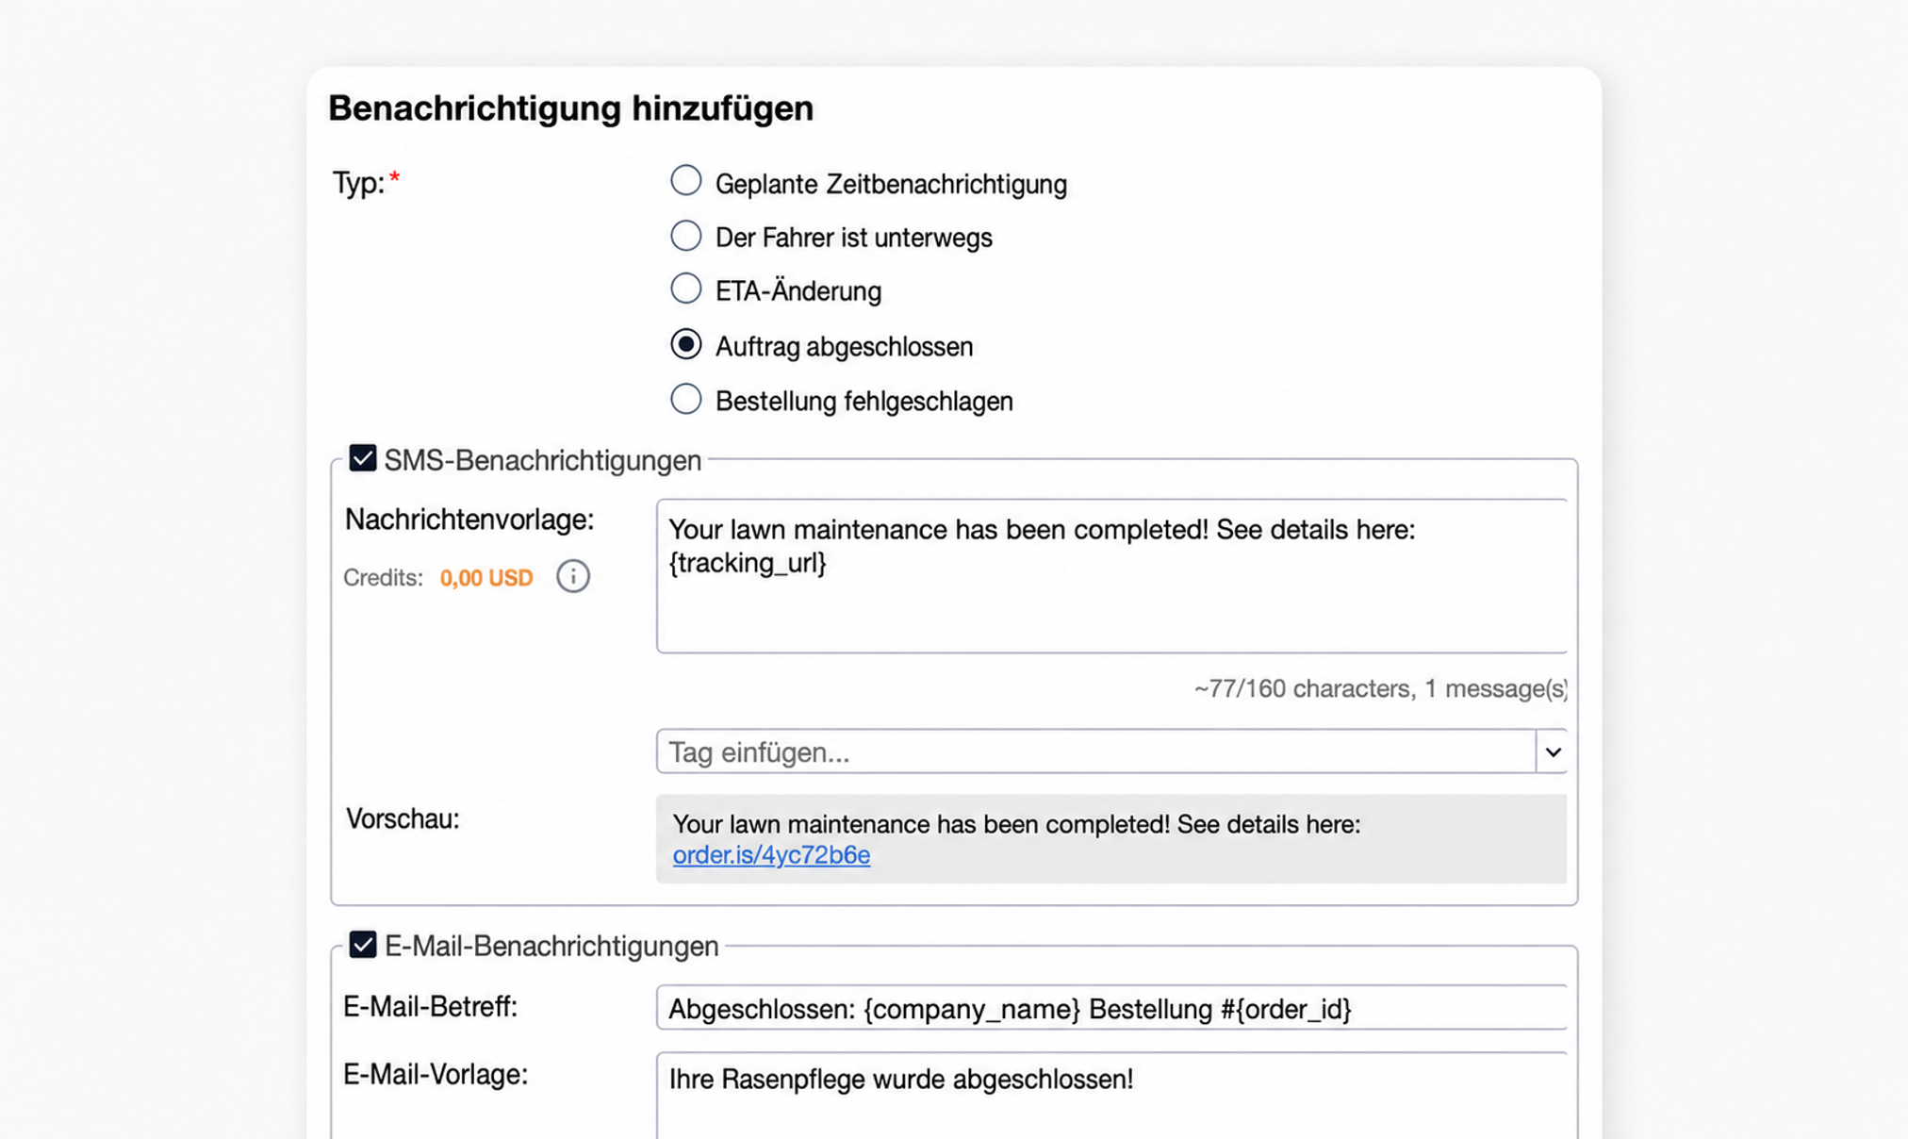The image size is (1908, 1139).
Task: Click the 0,00 USD credits value
Action: pos(486,577)
